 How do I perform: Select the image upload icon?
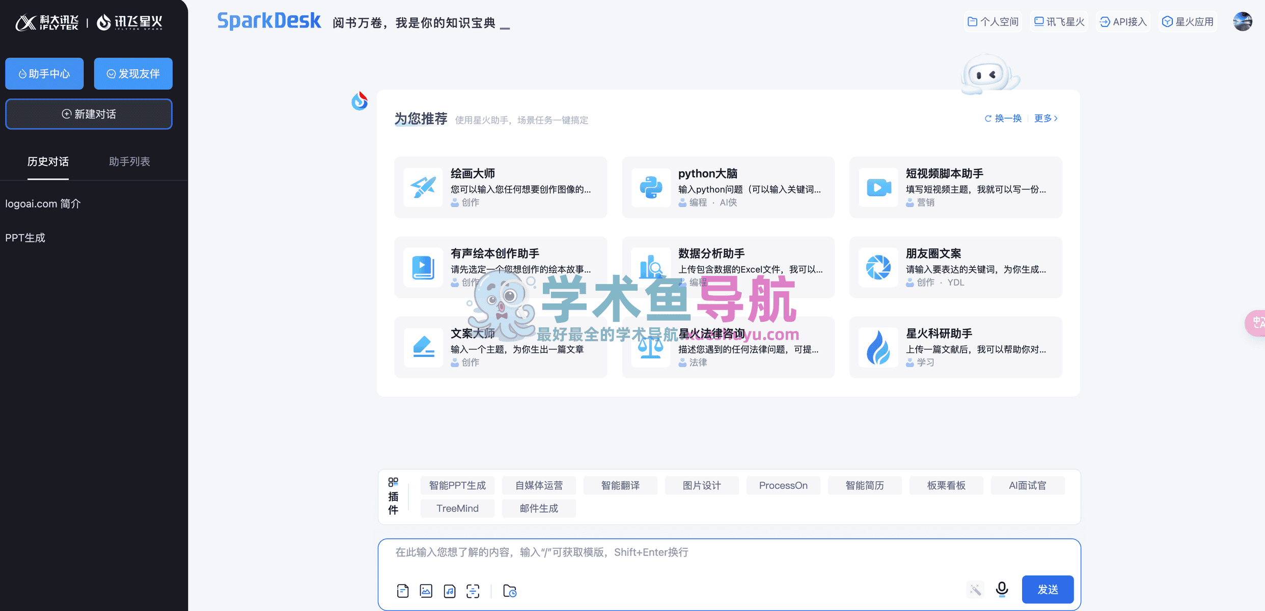pyautogui.click(x=426, y=590)
